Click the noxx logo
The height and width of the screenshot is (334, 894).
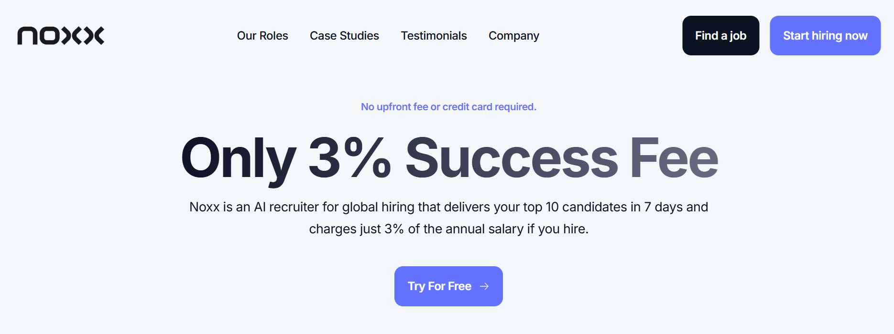pyautogui.click(x=61, y=35)
